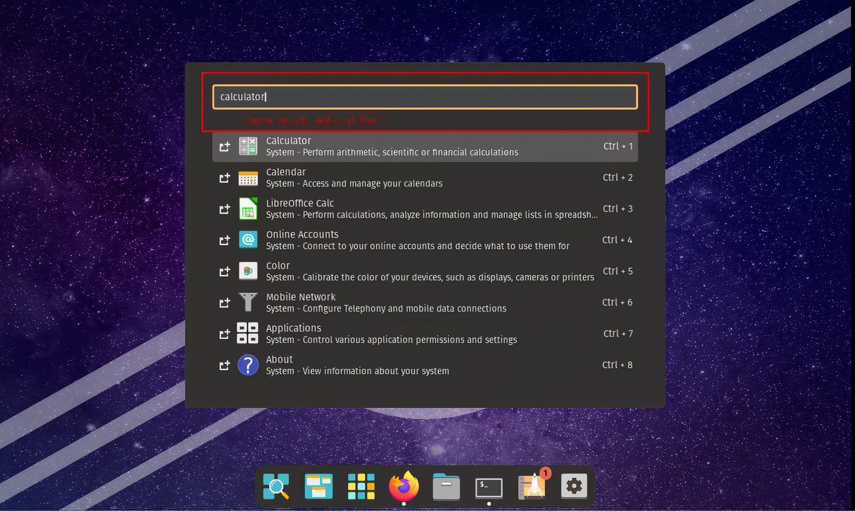Viewport: 855px width, 511px height.
Task: Click the updater rocket icon with notification badge
Action: [531, 486]
